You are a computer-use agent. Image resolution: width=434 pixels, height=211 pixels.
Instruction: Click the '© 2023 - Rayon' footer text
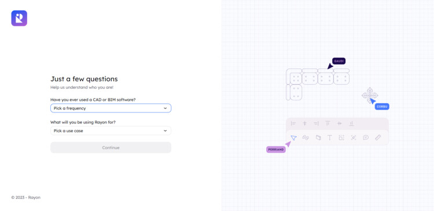point(25,198)
